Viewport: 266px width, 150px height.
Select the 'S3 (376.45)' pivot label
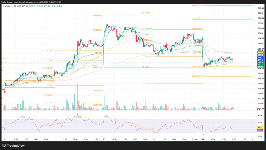(x=196, y=76)
